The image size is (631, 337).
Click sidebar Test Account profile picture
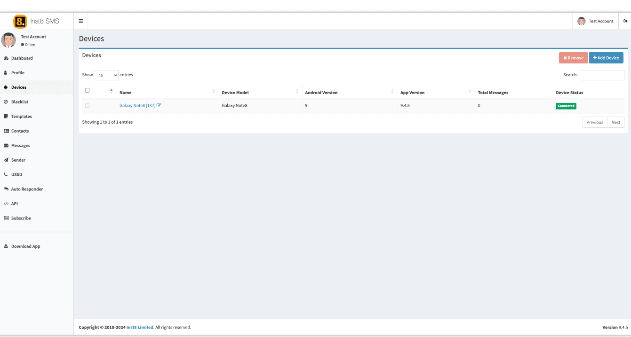coord(8,40)
